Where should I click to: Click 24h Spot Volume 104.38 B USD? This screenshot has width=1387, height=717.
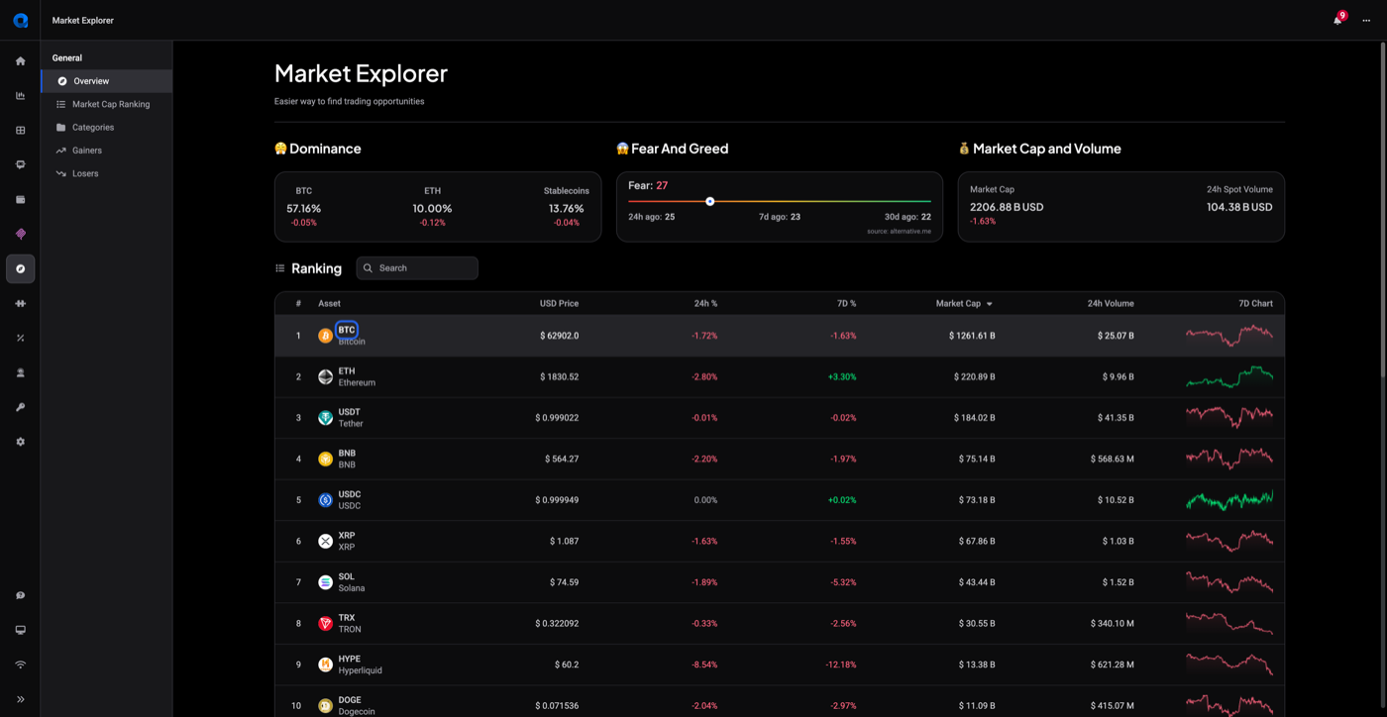click(1239, 207)
